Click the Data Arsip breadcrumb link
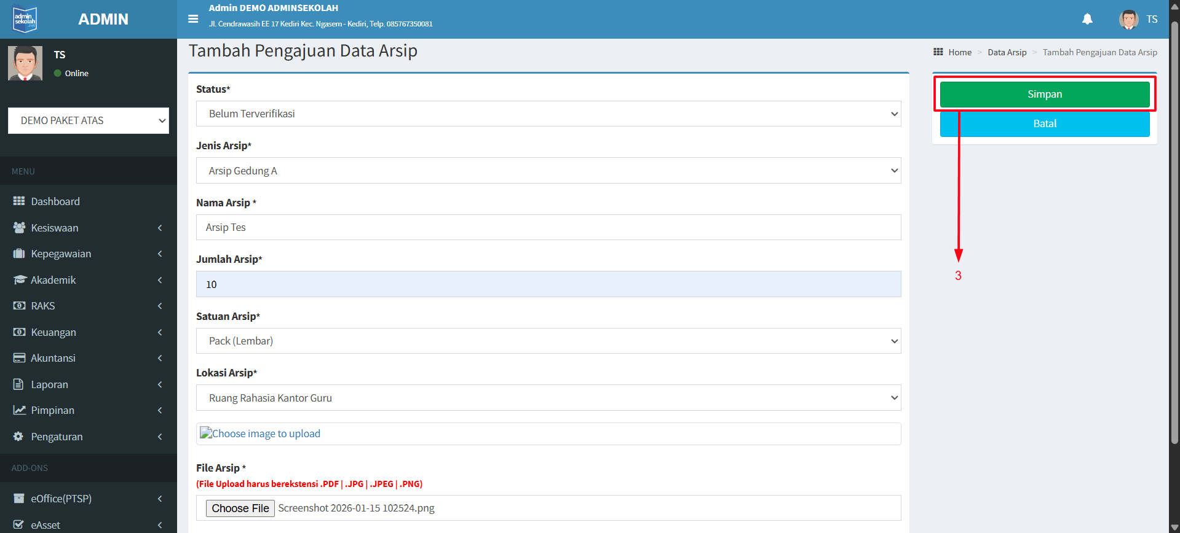The image size is (1180, 533). click(x=1007, y=52)
